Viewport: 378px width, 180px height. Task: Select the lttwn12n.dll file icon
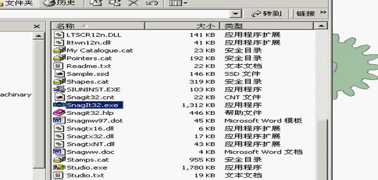[59, 42]
